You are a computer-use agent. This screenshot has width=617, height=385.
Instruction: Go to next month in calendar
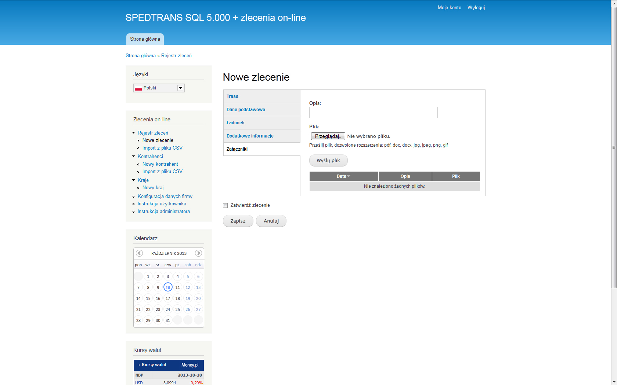point(198,253)
